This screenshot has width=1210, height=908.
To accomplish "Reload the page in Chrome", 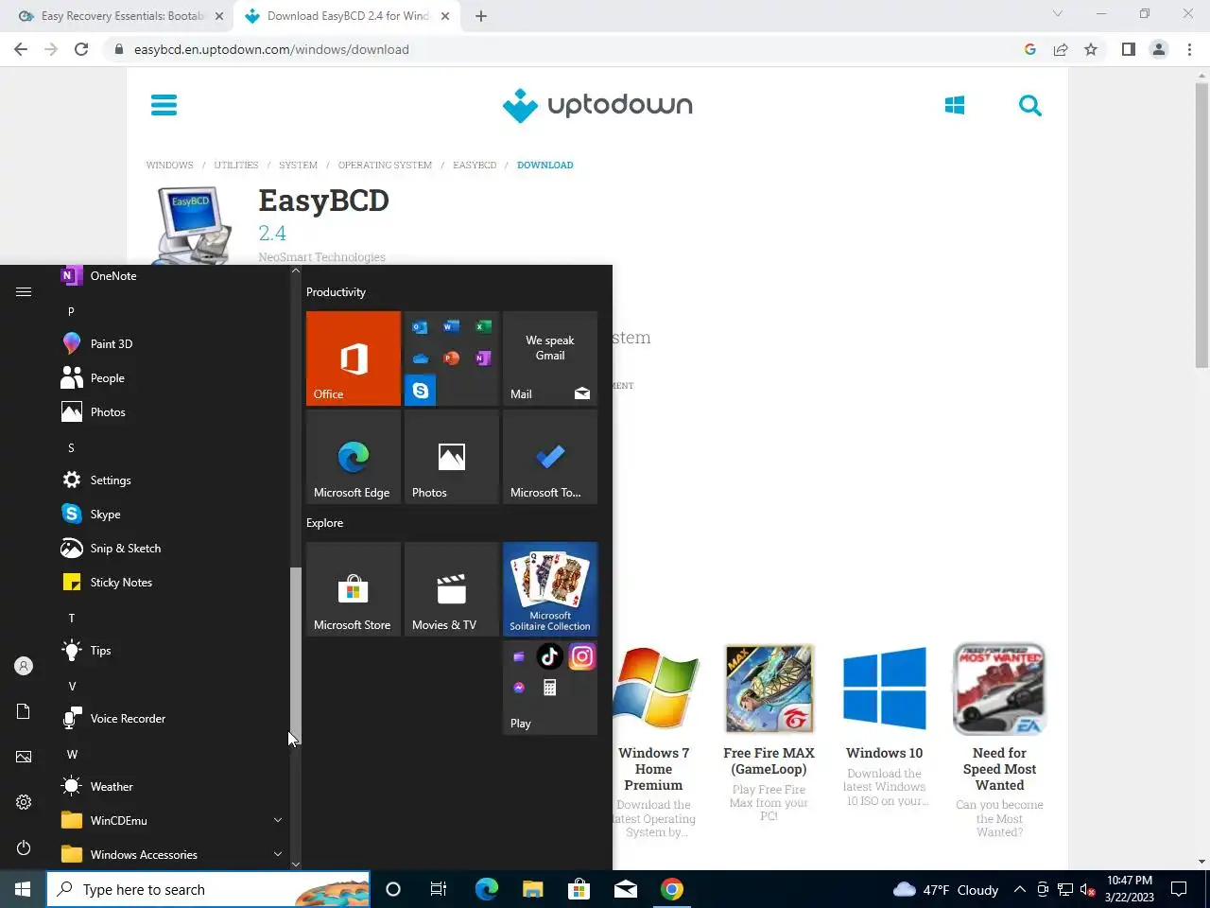I will [x=81, y=49].
